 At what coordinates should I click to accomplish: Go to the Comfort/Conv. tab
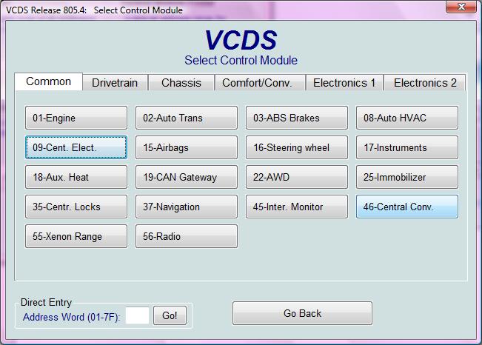(260, 82)
